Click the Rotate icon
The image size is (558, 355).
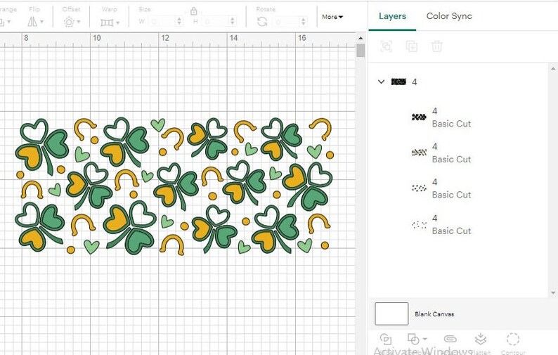[262, 22]
